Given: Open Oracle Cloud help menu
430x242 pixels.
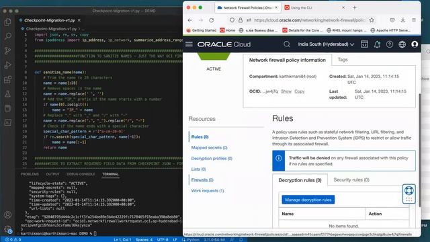Looking at the screenshot, I should pos(390,44).
